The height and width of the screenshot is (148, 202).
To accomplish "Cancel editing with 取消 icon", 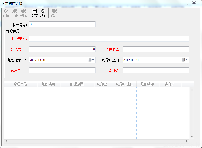I will 43,13.
